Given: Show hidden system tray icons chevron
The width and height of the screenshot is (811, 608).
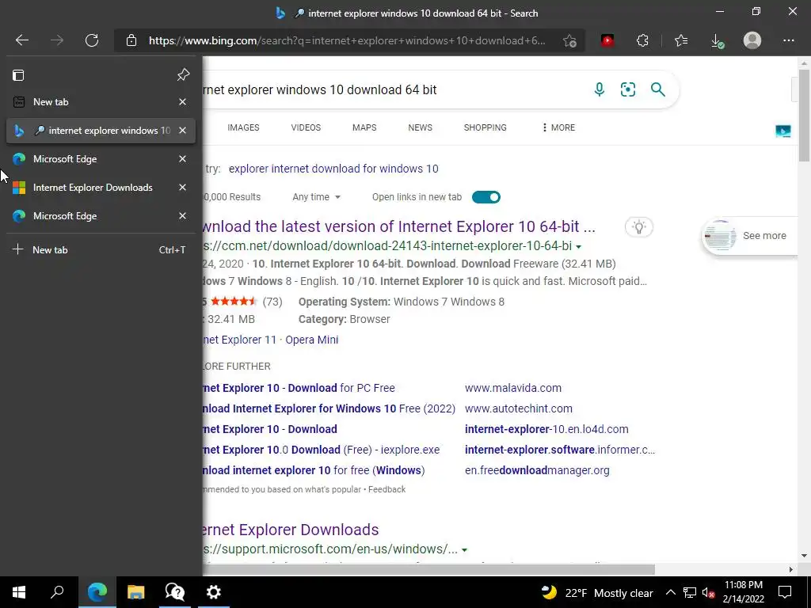Looking at the screenshot, I should coord(670,593).
